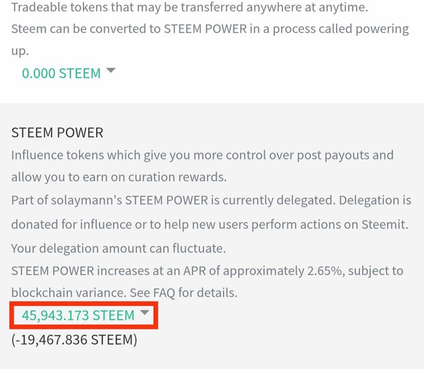Viewport: 424px width, 378px height.
Task: Expand the 45,943.173 STEEM power menu
Action: (x=78, y=316)
